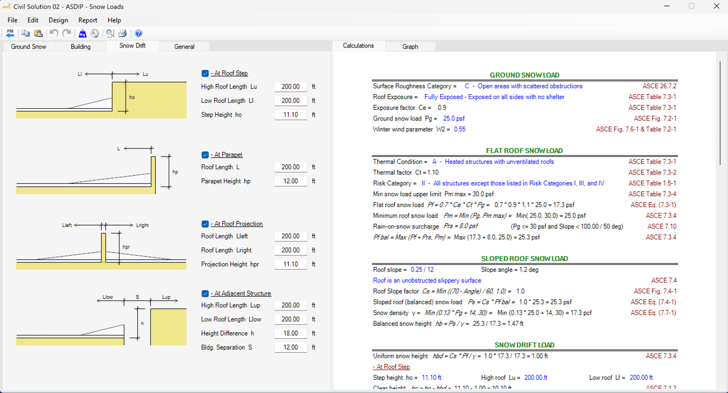Click the Height Difference h input field
This screenshot has width=728, height=393.
pos(291,333)
